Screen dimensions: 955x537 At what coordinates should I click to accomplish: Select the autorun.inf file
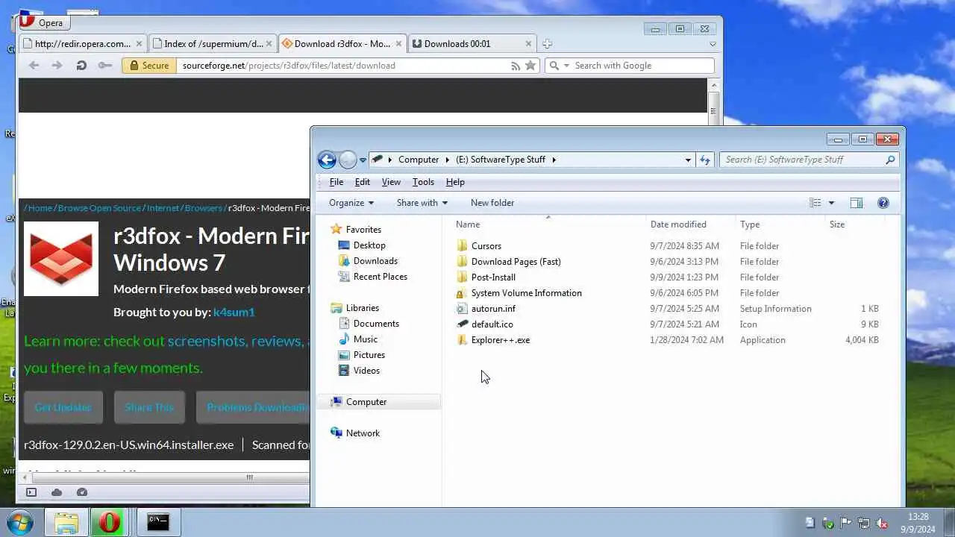click(493, 309)
